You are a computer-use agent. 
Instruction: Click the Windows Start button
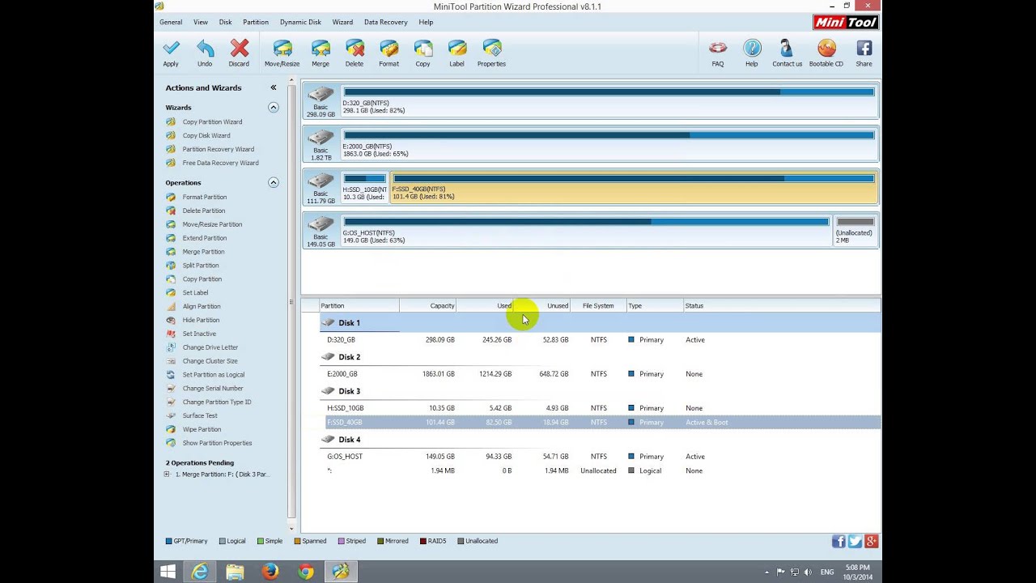(x=168, y=572)
